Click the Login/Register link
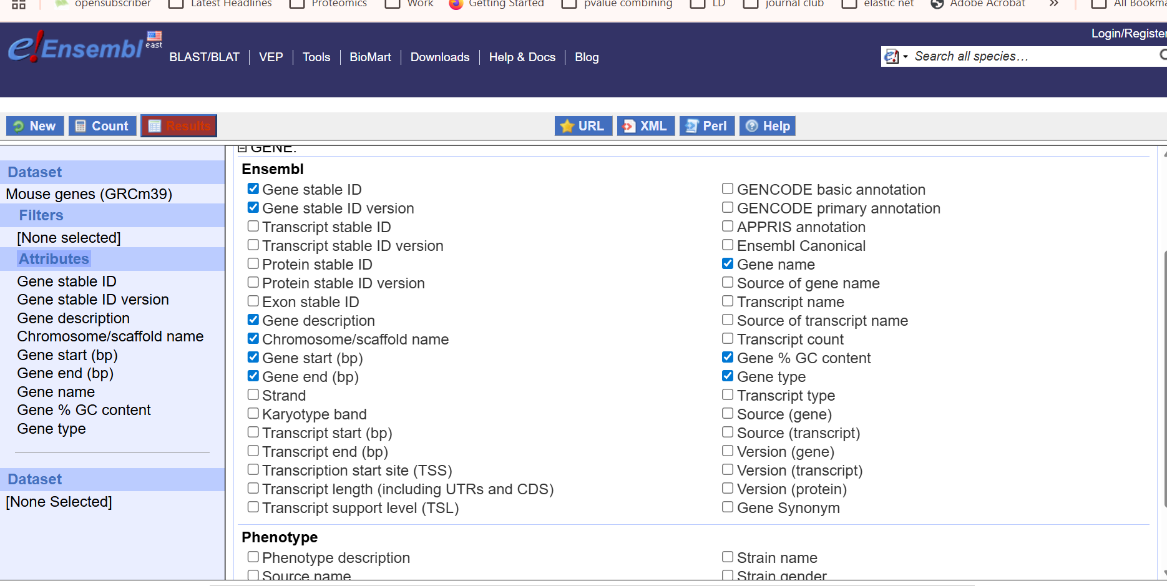Viewport: 1167px width, 586px height. tap(1128, 34)
